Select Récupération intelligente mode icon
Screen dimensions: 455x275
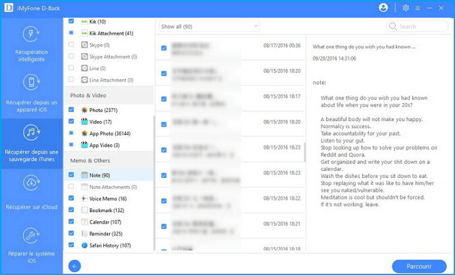click(x=31, y=34)
